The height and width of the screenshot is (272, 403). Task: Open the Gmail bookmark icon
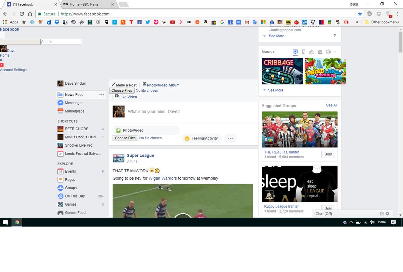coord(247,22)
